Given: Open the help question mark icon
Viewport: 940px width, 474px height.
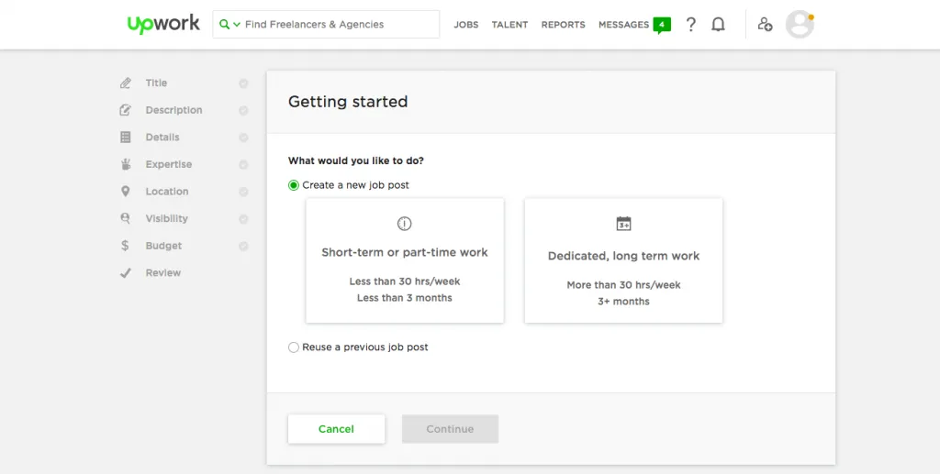Looking at the screenshot, I should pyautogui.click(x=691, y=25).
